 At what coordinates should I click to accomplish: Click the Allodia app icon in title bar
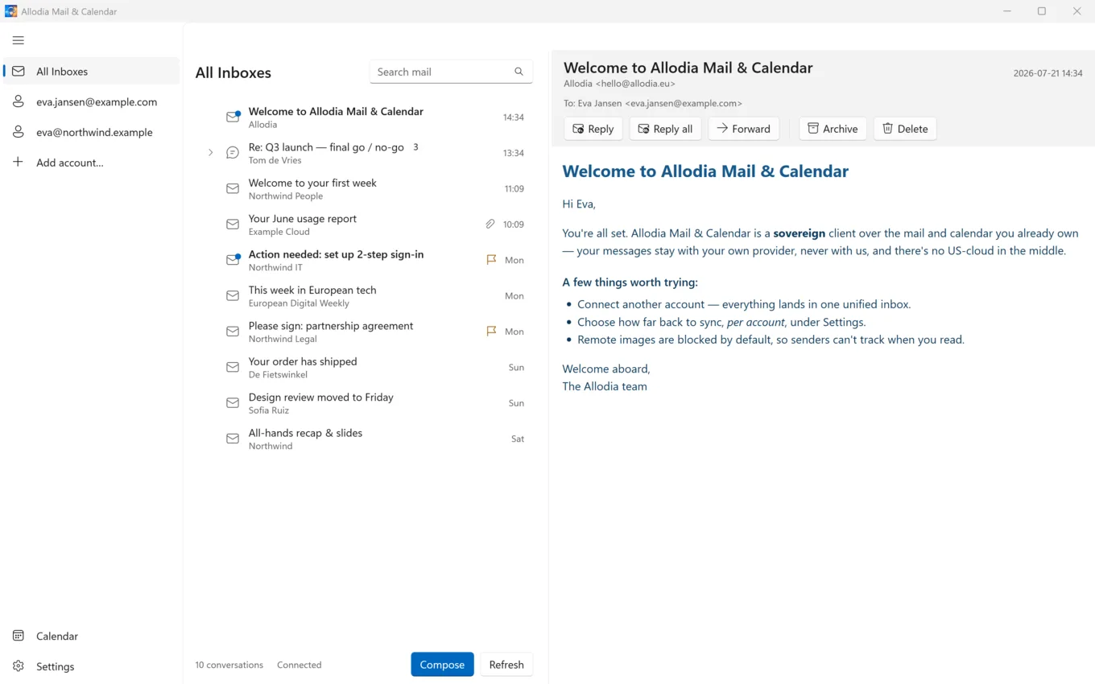click(10, 11)
